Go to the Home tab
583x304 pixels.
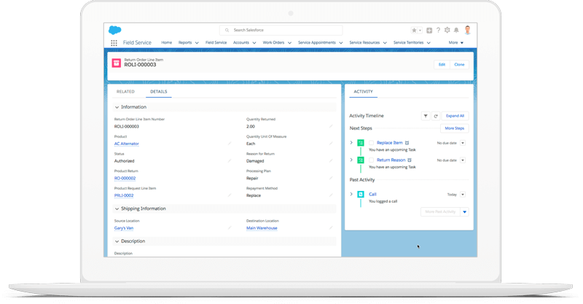click(x=167, y=43)
